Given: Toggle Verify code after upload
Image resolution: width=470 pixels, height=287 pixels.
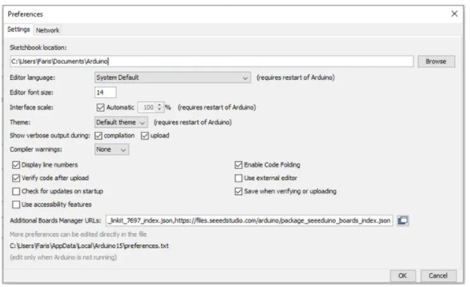Looking at the screenshot, I should 16,178.
